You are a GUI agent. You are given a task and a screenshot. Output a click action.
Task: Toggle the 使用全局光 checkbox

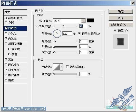pos(79,33)
